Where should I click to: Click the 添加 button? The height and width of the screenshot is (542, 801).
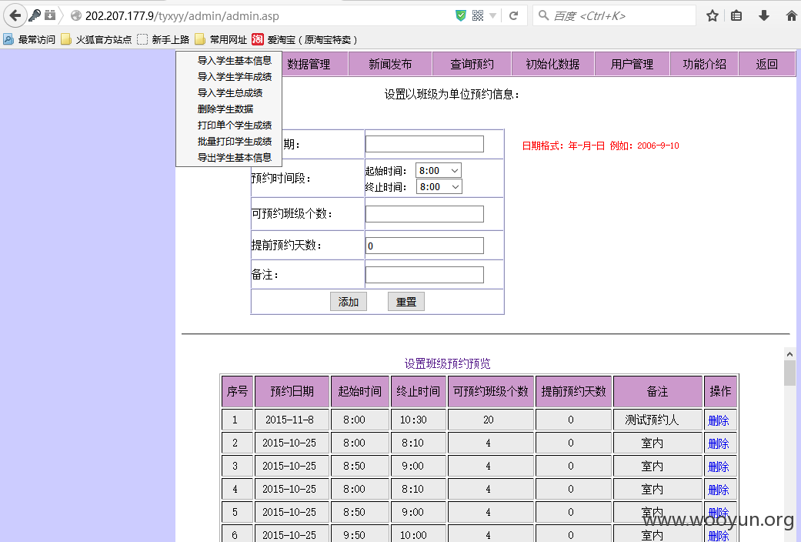(349, 302)
